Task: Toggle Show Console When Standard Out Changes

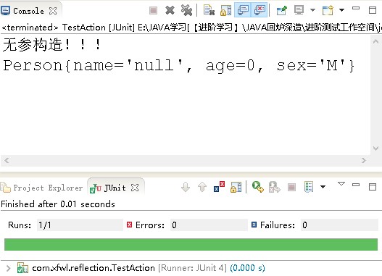Action: (243, 10)
